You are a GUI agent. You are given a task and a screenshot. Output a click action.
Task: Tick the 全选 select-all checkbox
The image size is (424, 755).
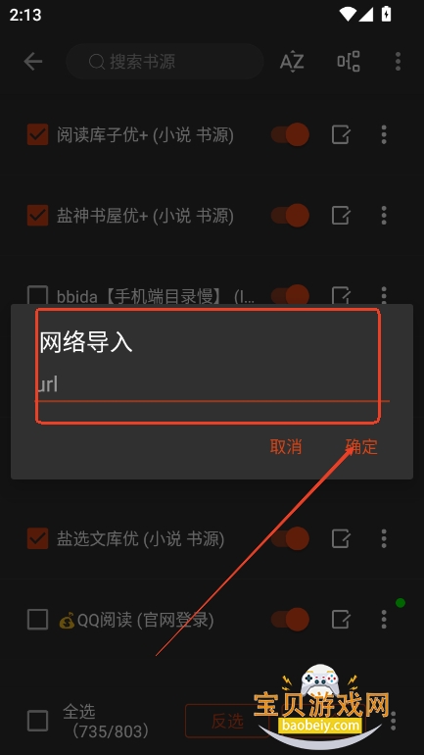[37, 721]
